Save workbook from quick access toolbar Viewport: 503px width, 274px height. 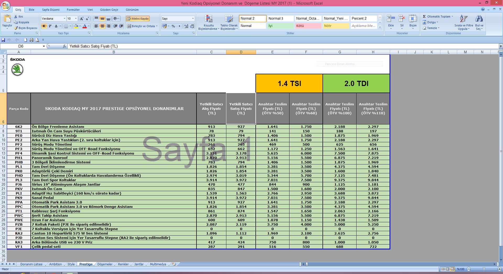coord(3,40)
